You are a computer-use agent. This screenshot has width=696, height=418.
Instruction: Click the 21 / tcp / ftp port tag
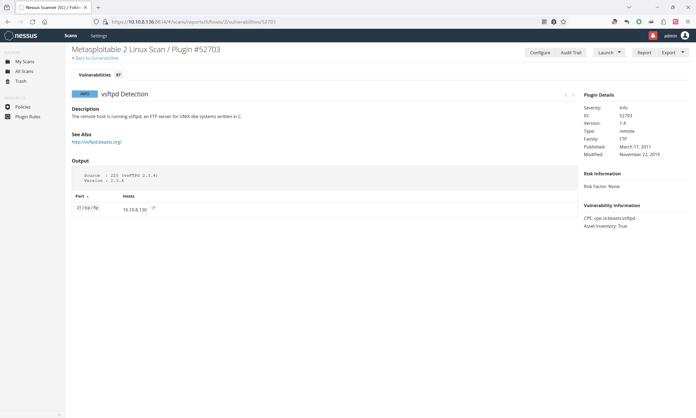(88, 208)
